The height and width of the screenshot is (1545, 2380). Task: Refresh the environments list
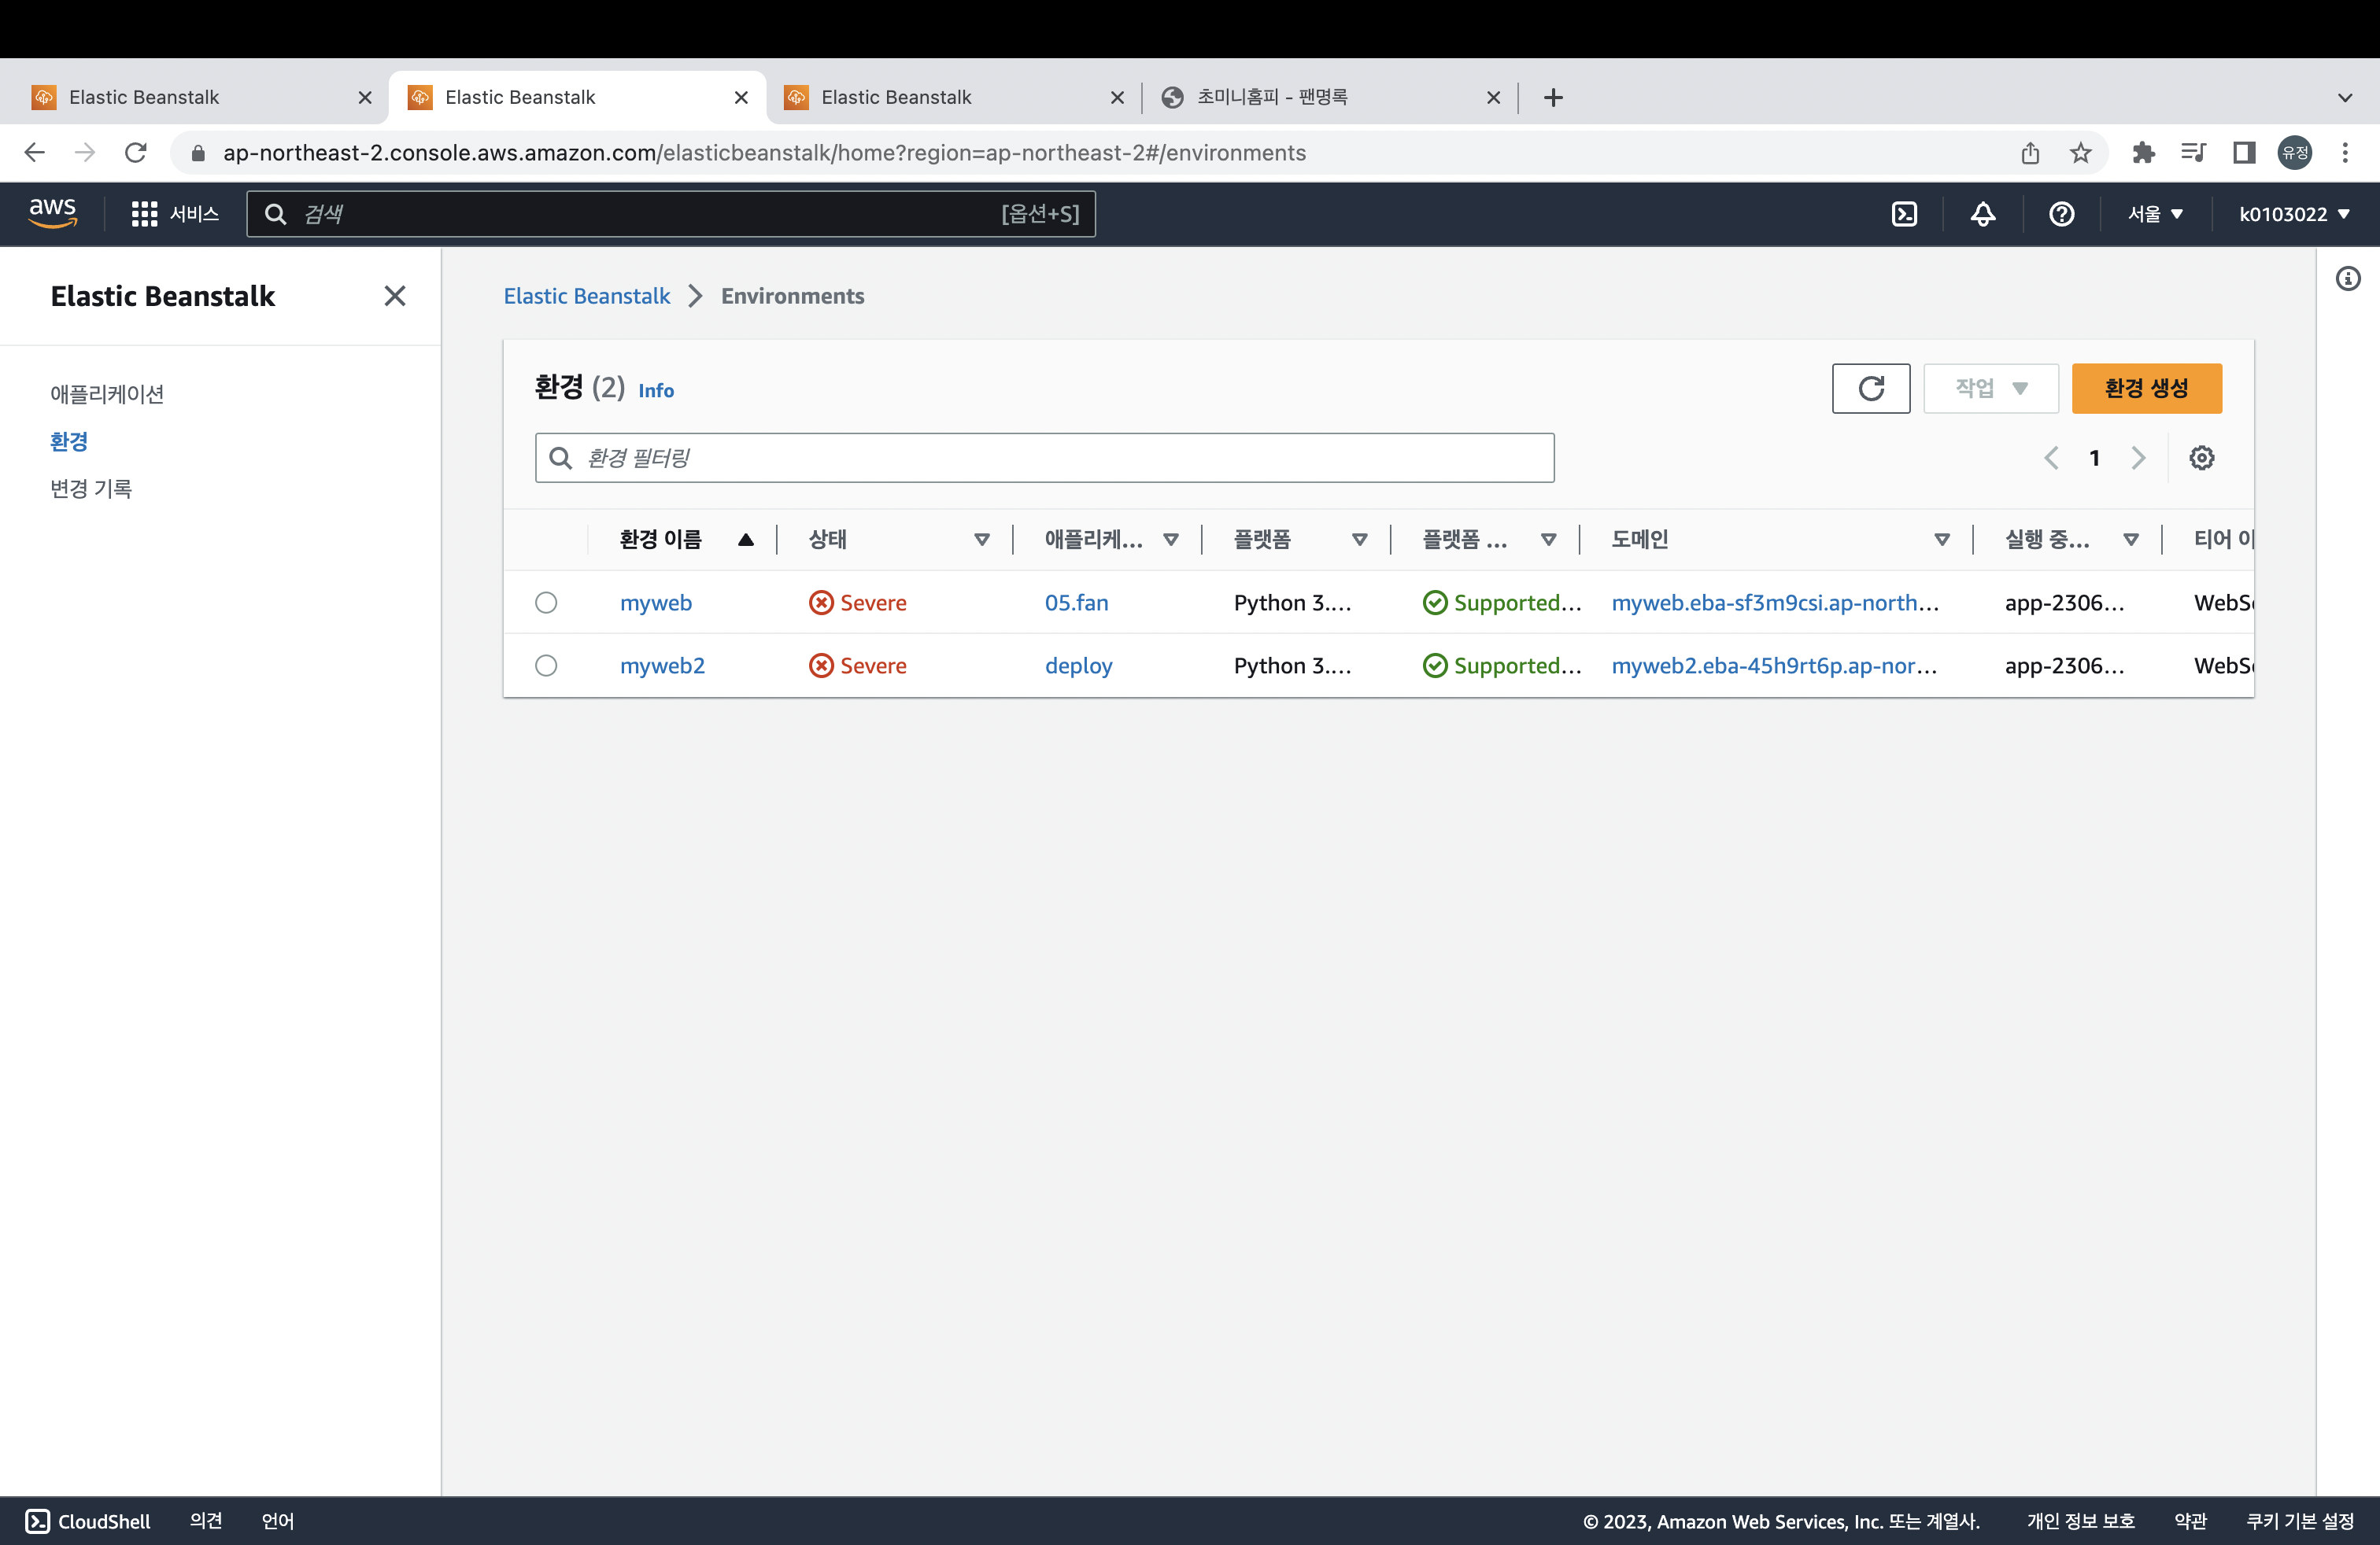(1871, 388)
